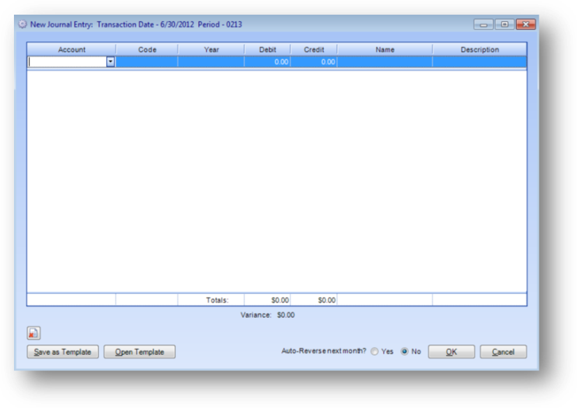Viewport: 577px width, 408px height.
Task: Click the Variance $0.00 value
Action: click(286, 315)
